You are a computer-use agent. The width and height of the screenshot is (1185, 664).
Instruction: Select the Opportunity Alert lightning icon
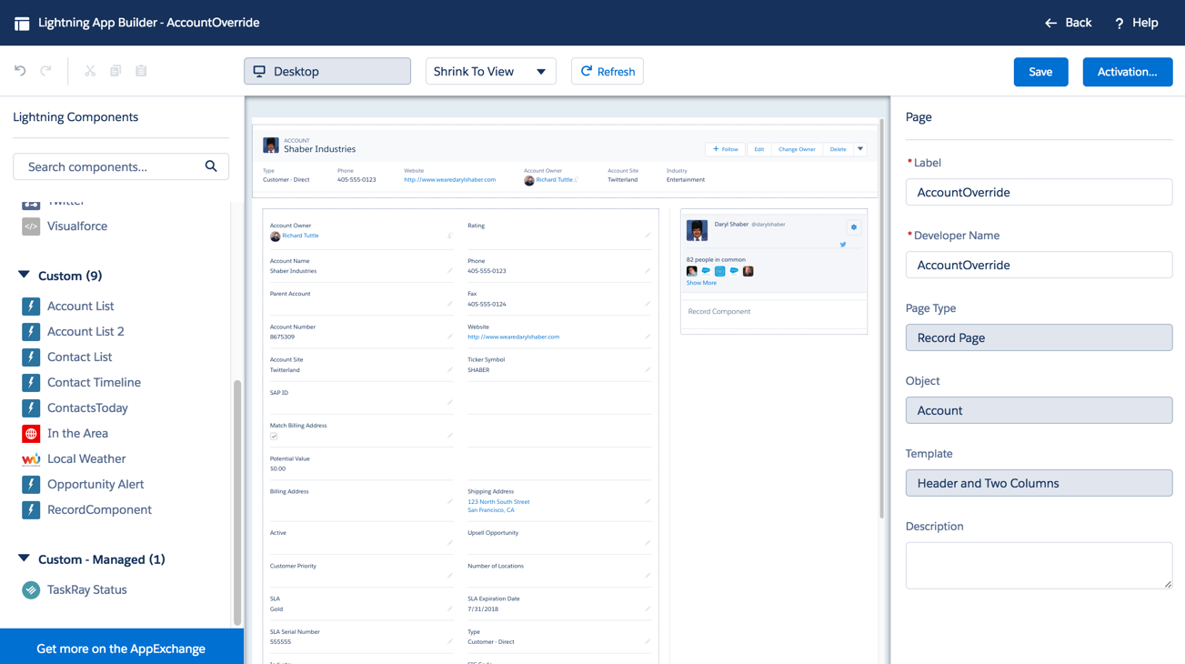[x=31, y=485]
